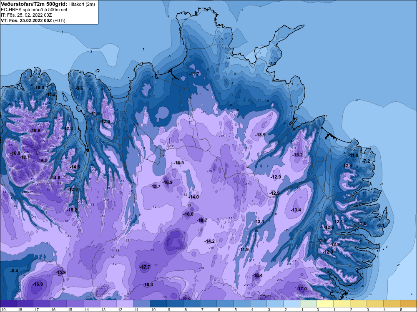The width and height of the screenshot is (417, 312).
Task: Click the legend scale number -19
Action: coord(3,309)
